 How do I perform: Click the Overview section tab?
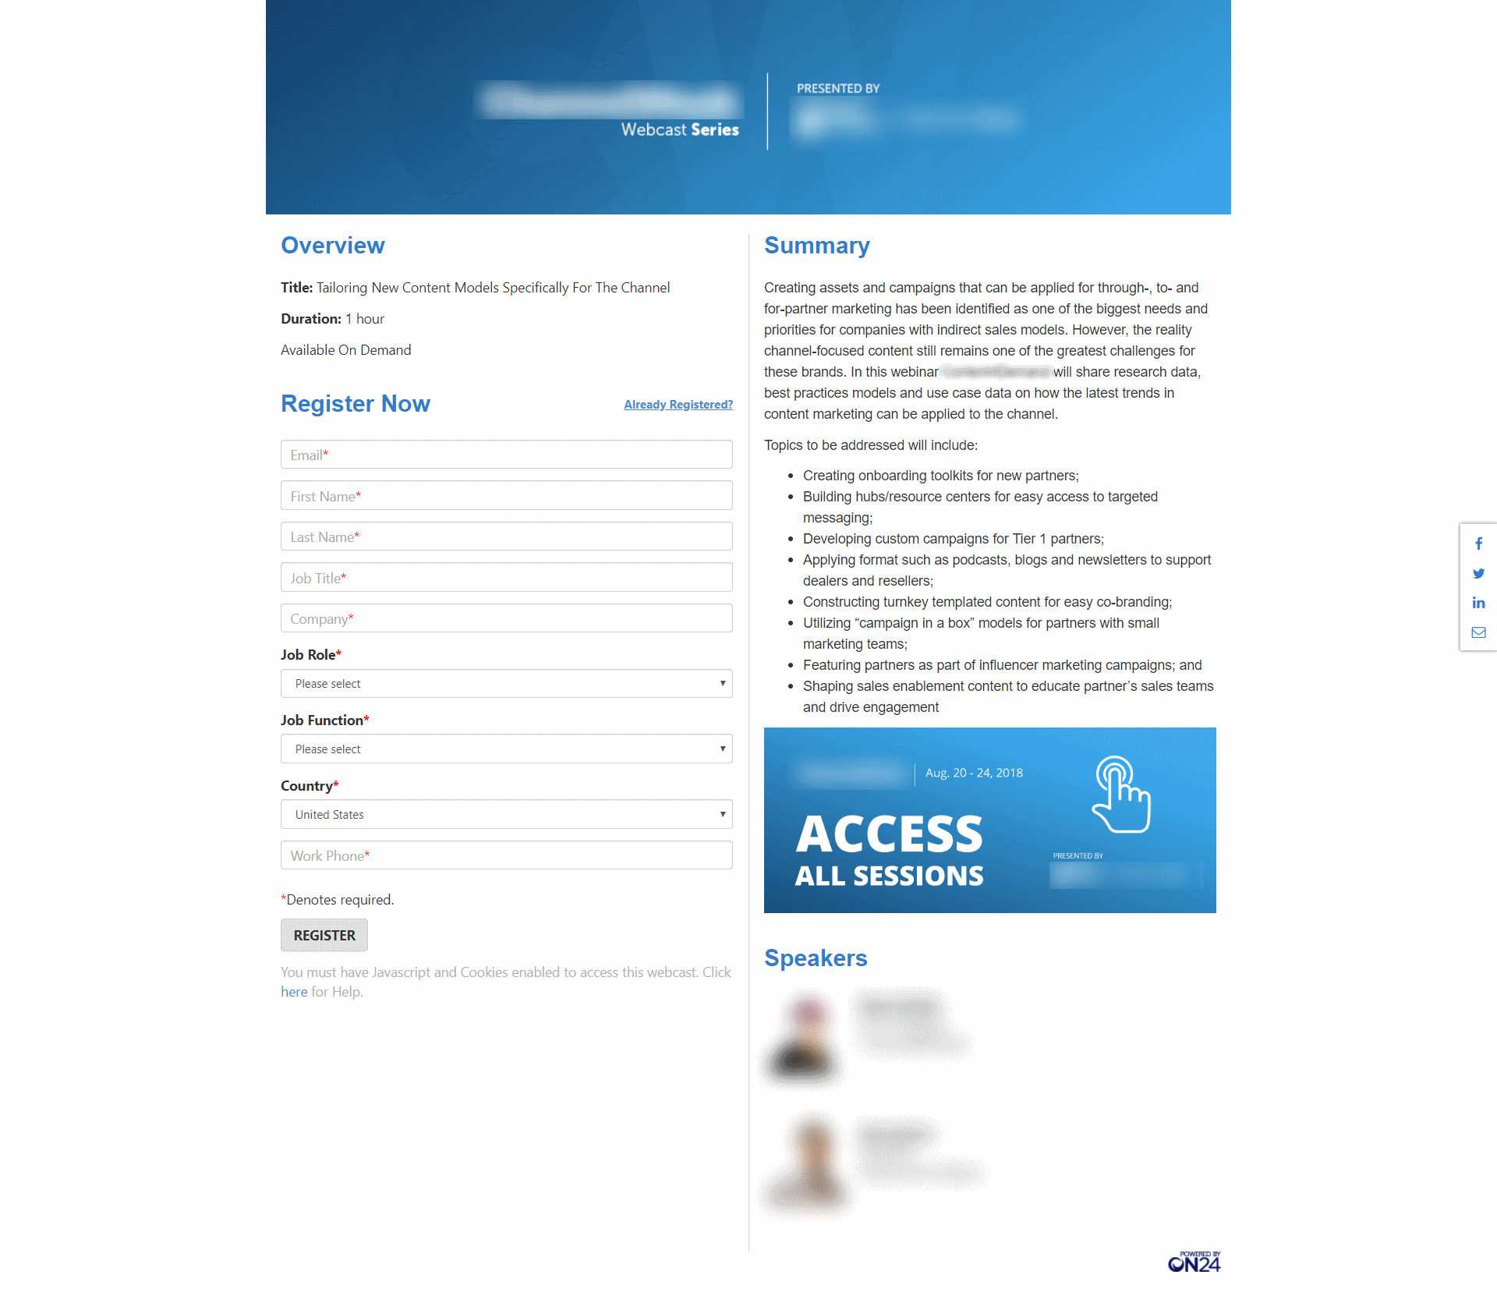pyautogui.click(x=332, y=244)
